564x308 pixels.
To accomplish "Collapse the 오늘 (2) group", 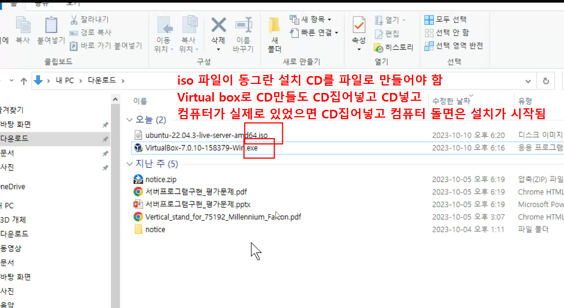I will pyautogui.click(x=130, y=120).
